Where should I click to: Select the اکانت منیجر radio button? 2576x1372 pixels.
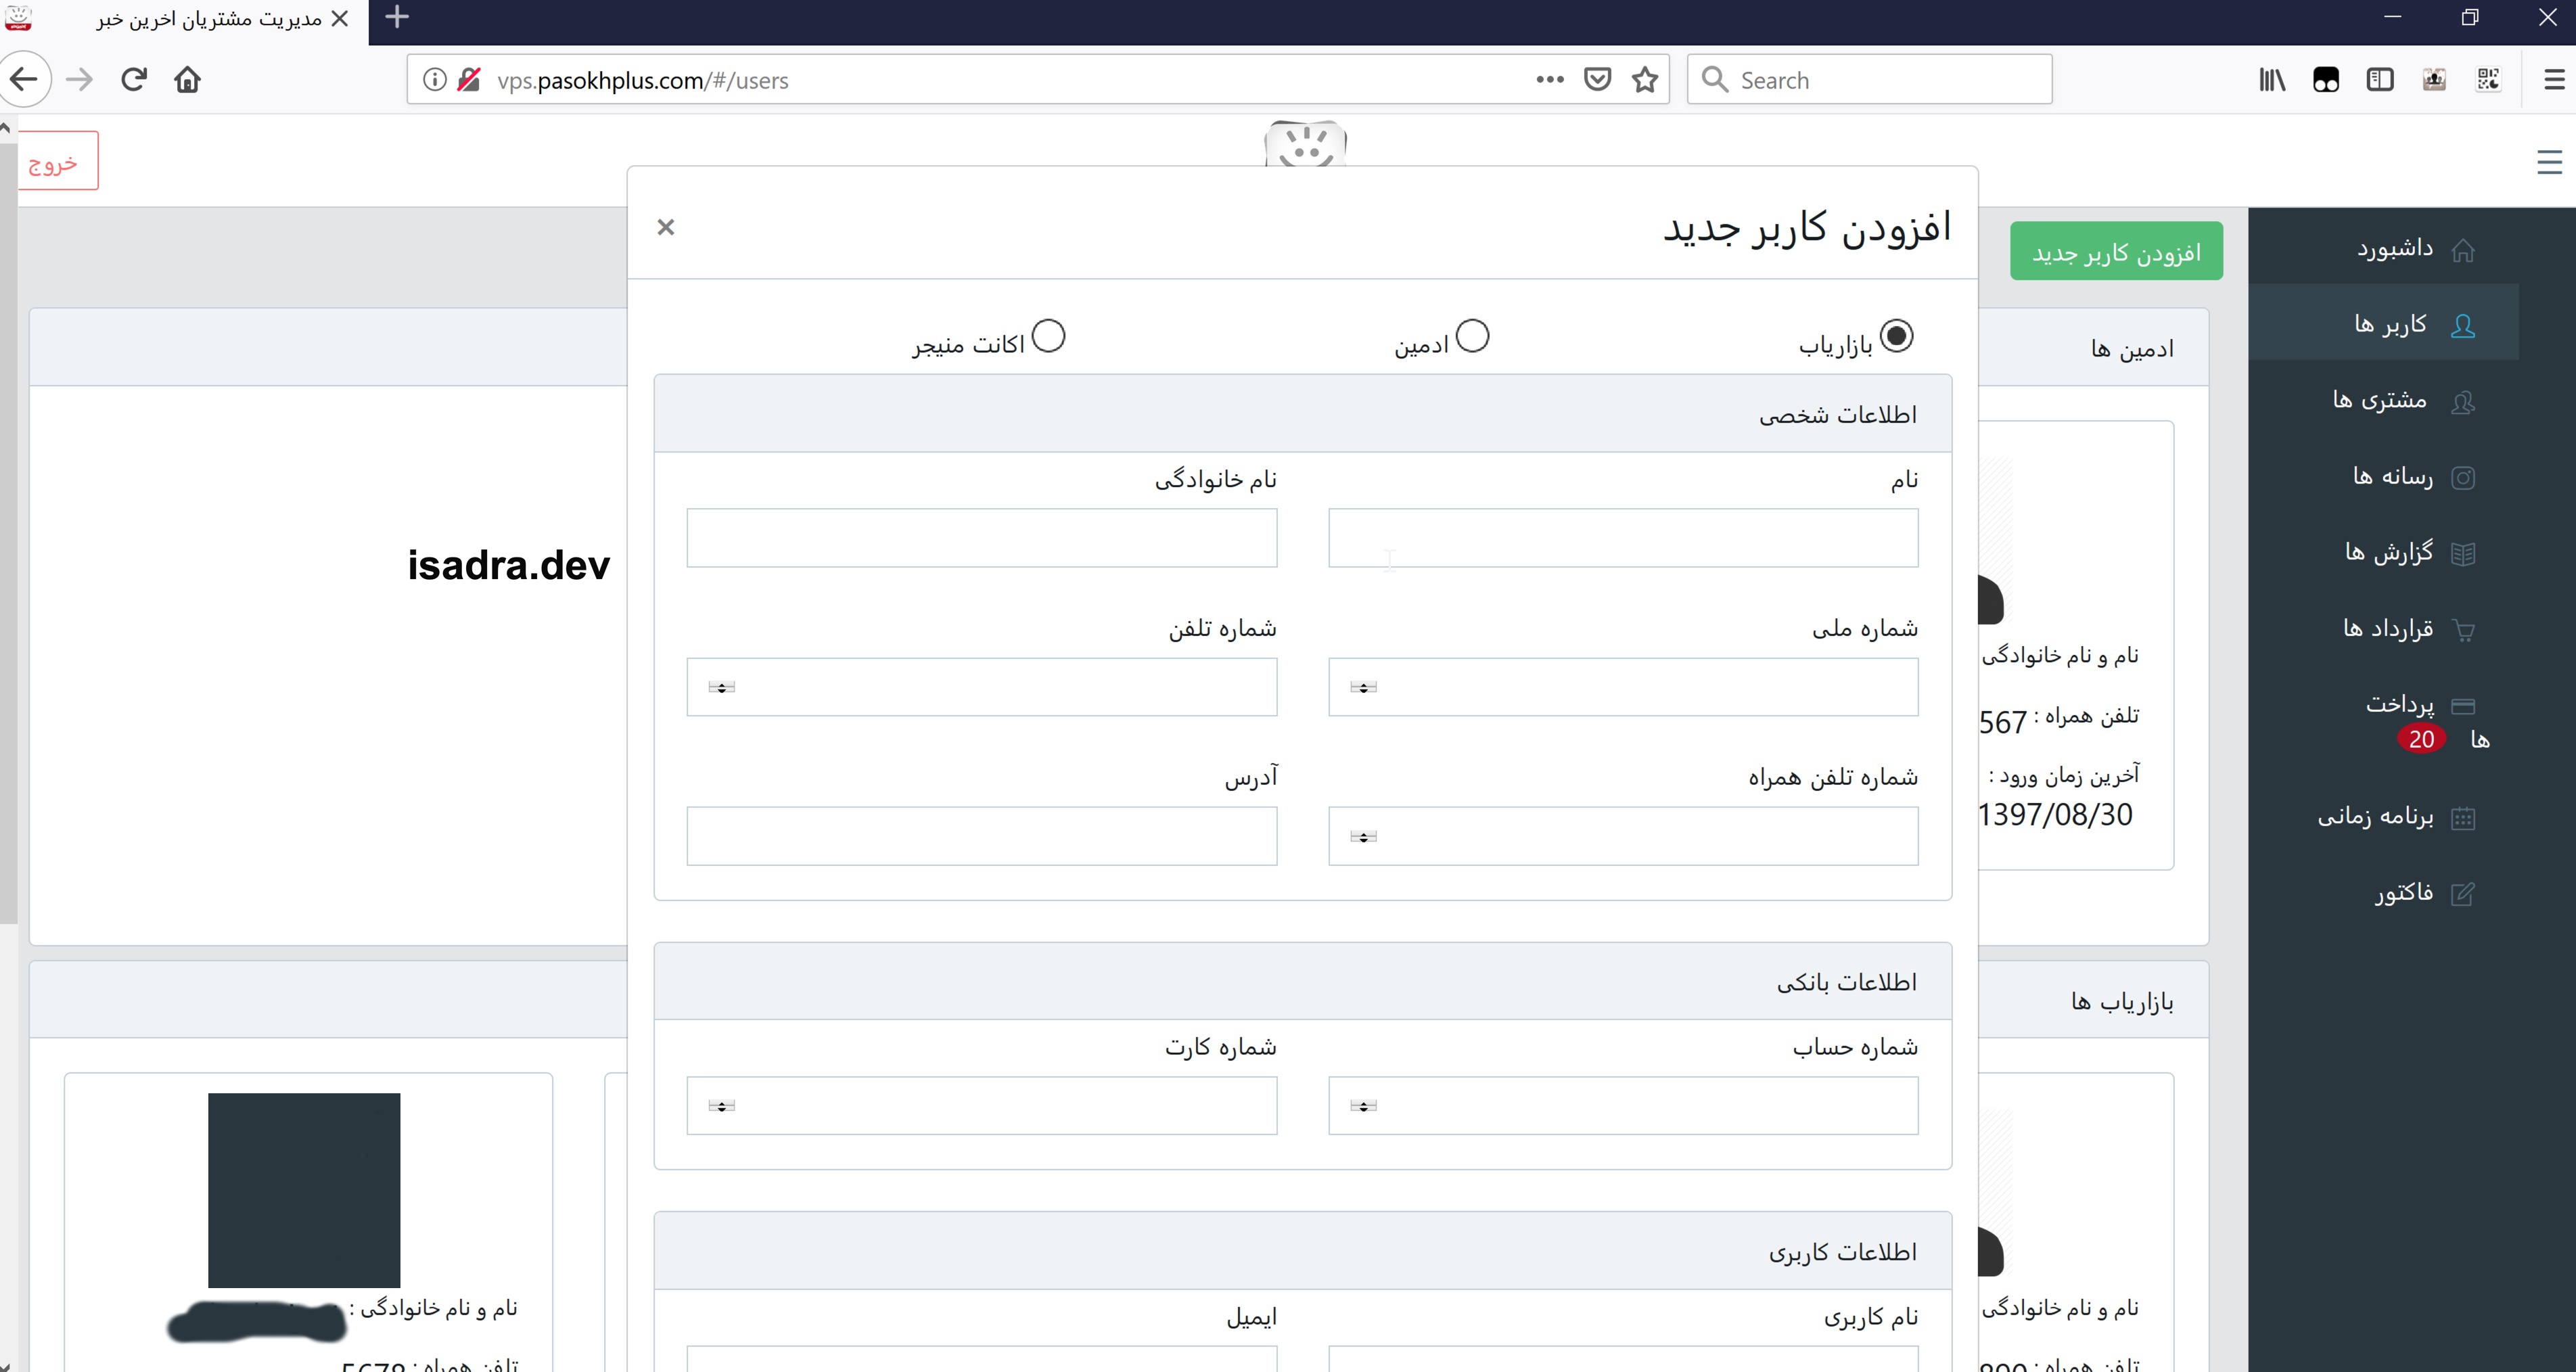click(1048, 336)
